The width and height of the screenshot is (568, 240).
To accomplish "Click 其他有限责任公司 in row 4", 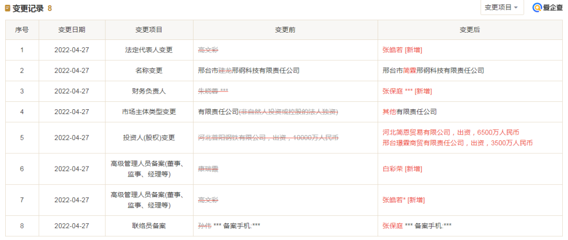I will click(x=409, y=112).
